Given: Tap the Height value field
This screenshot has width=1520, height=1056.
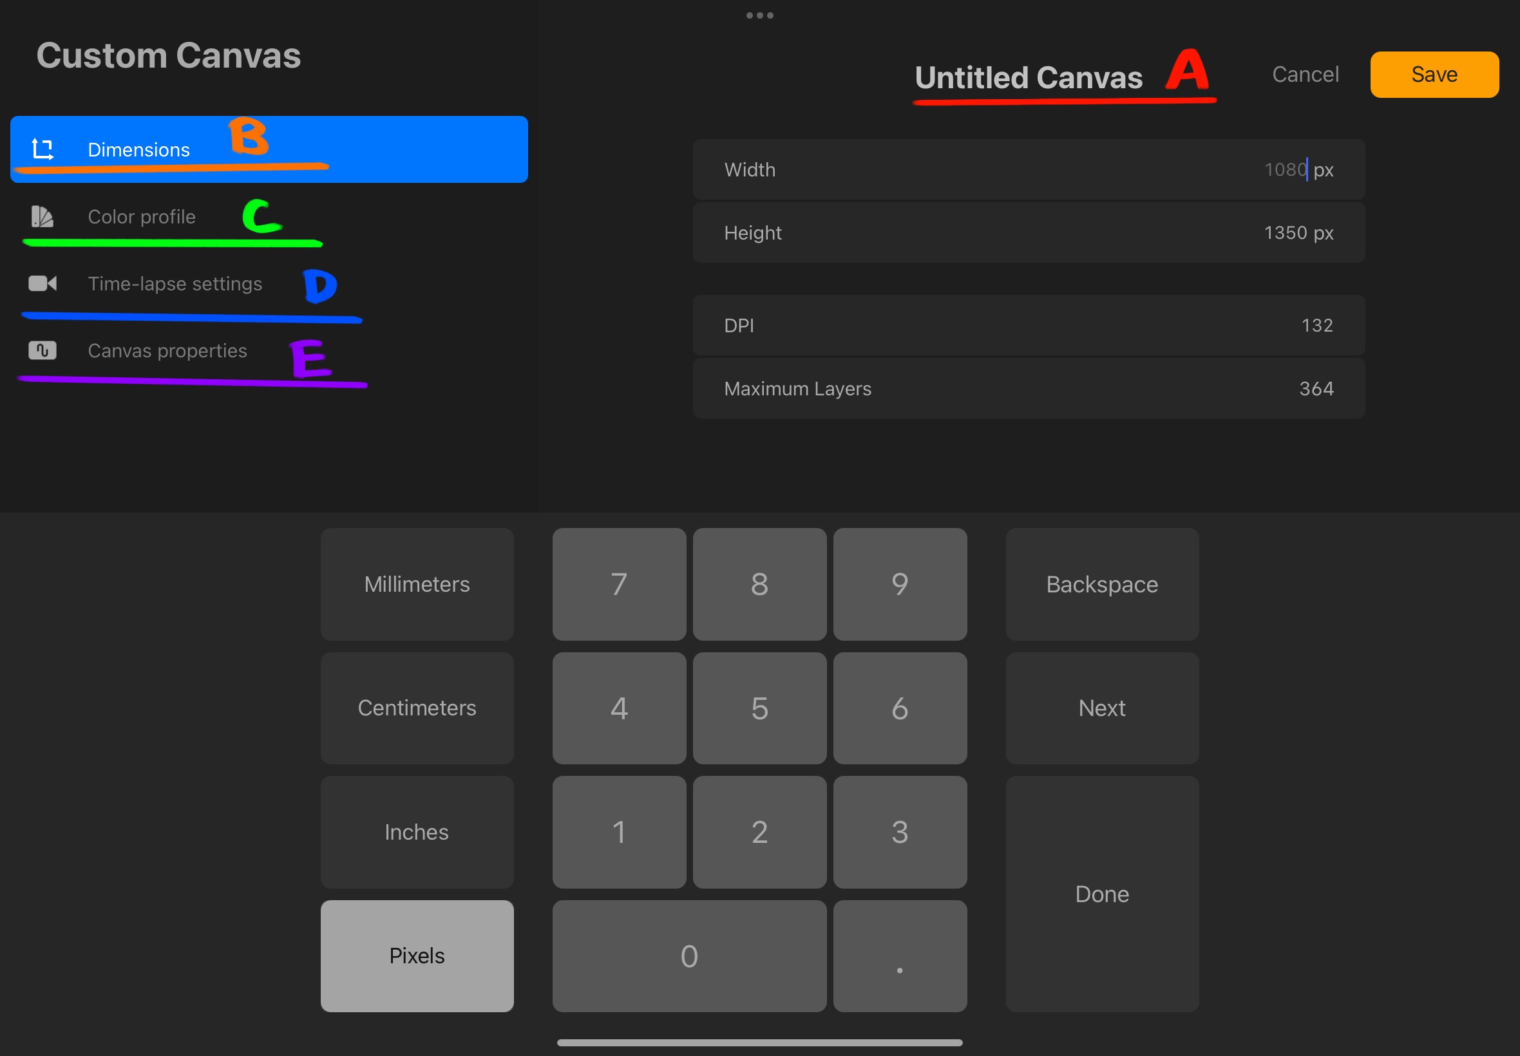Looking at the screenshot, I should 1029,233.
